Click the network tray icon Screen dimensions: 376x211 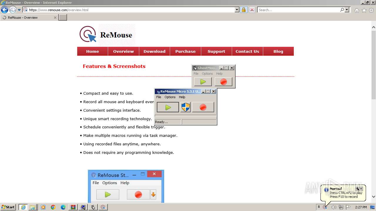click(x=341, y=207)
